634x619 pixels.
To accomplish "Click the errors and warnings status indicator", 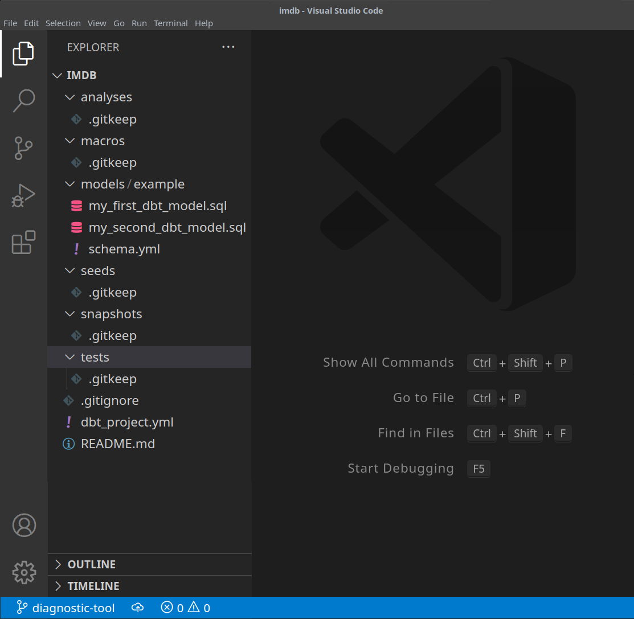I will click(x=186, y=608).
